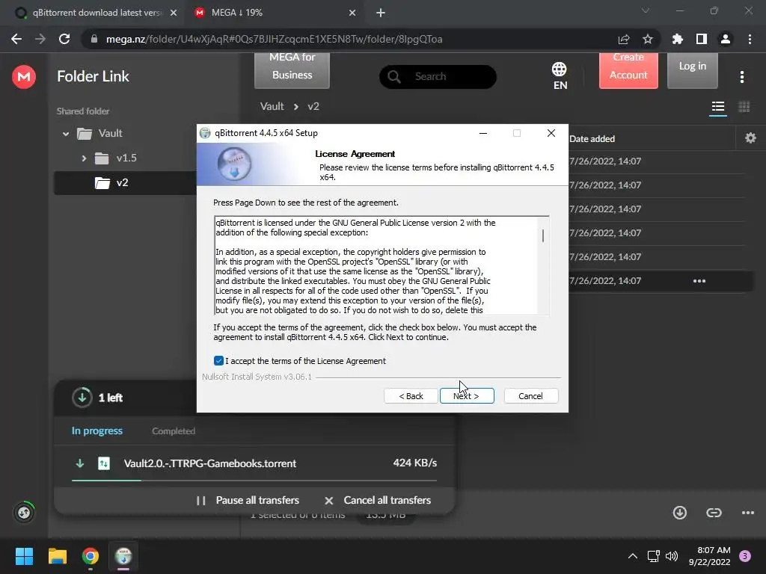Viewport: 766px width, 574px height.
Task: Show hidden system tray icons
Action: [633, 556]
